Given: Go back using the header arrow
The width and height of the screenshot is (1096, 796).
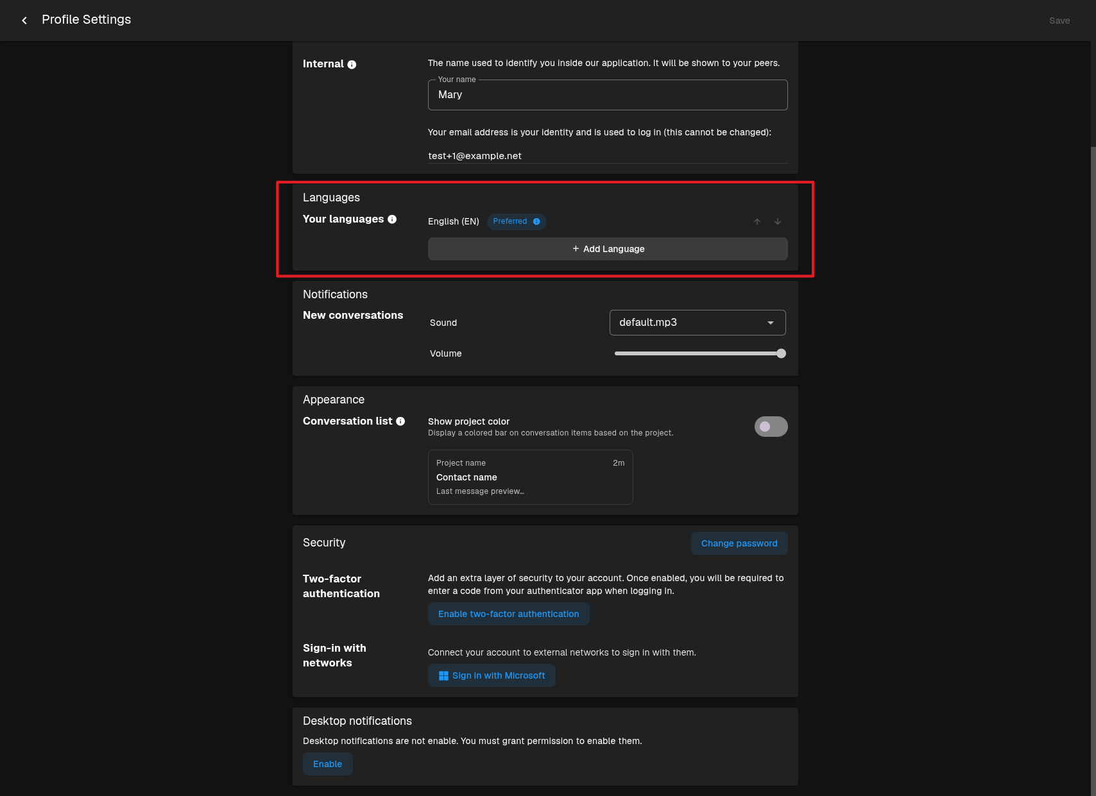Looking at the screenshot, I should coord(24,21).
